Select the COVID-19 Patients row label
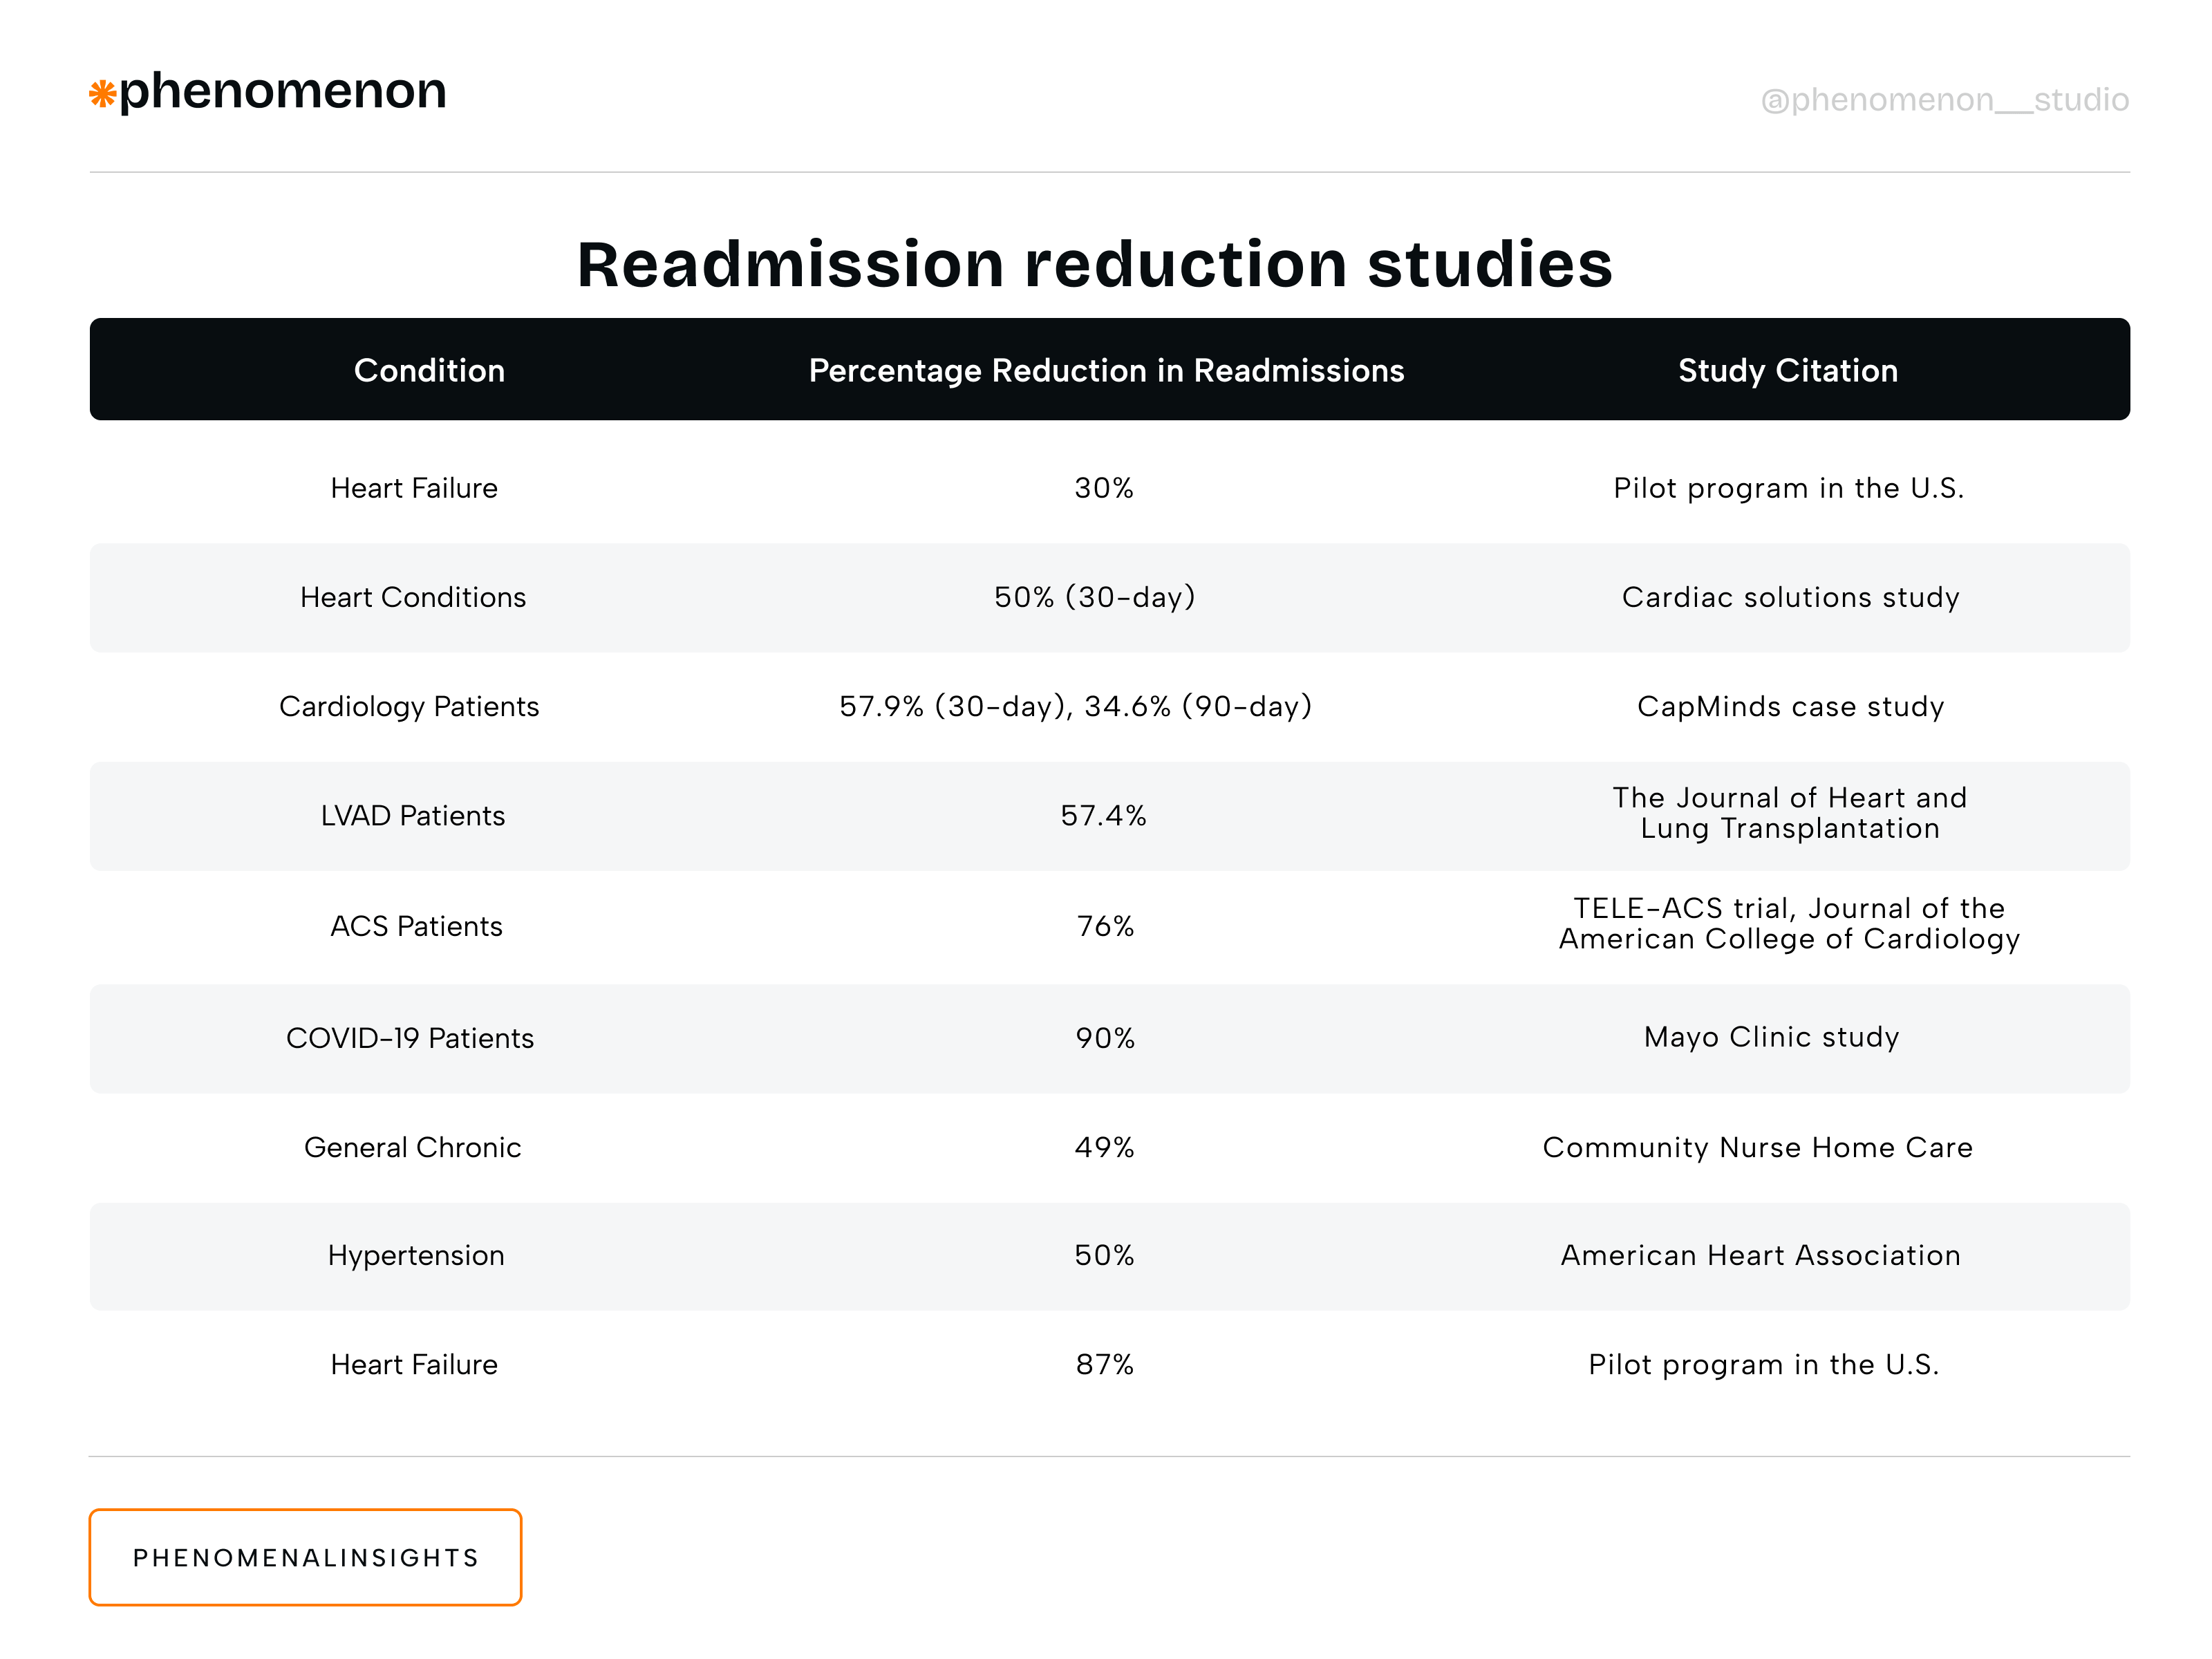2212x1659 pixels. (x=410, y=1039)
